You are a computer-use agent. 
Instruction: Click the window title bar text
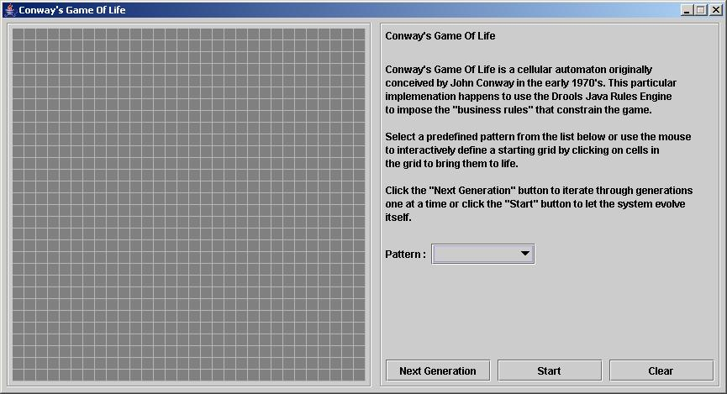pyautogui.click(x=73, y=10)
